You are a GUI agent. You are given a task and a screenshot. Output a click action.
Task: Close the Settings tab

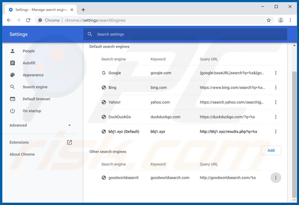tap(72, 9)
